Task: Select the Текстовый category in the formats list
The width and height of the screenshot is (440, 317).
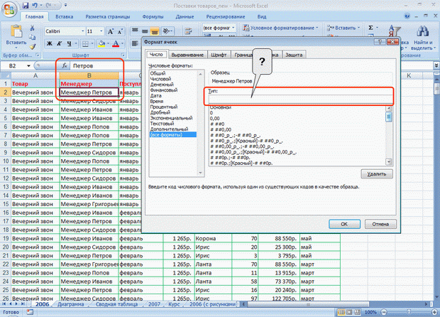Action: point(163,124)
